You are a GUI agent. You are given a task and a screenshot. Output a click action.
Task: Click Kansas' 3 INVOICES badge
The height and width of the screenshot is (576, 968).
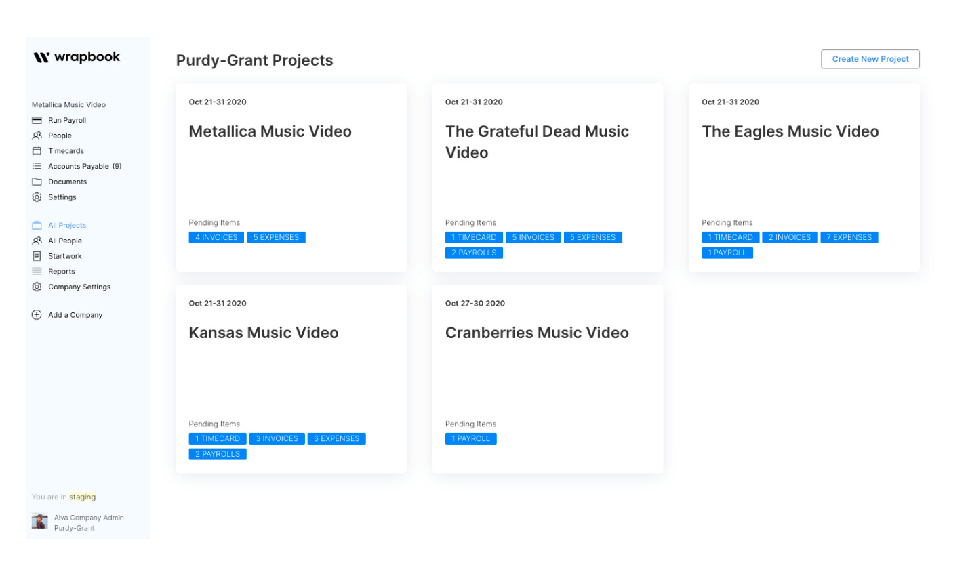pyautogui.click(x=277, y=438)
